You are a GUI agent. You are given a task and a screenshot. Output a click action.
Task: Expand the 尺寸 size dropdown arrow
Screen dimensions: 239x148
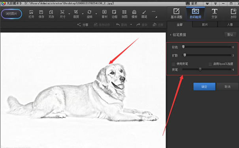tap(69, 14)
